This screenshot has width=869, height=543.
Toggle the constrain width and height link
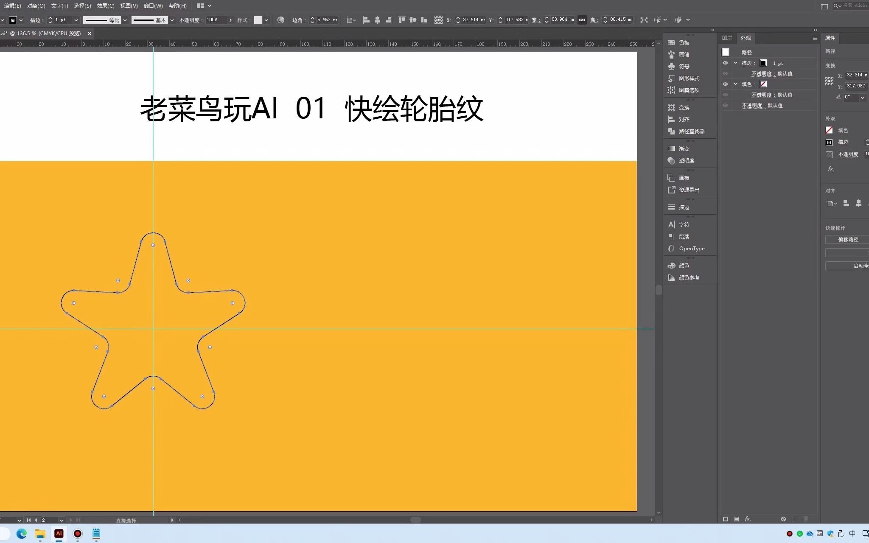(582, 20)
